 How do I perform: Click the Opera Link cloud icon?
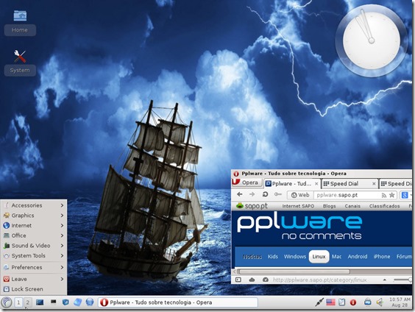tap(252, 280)
